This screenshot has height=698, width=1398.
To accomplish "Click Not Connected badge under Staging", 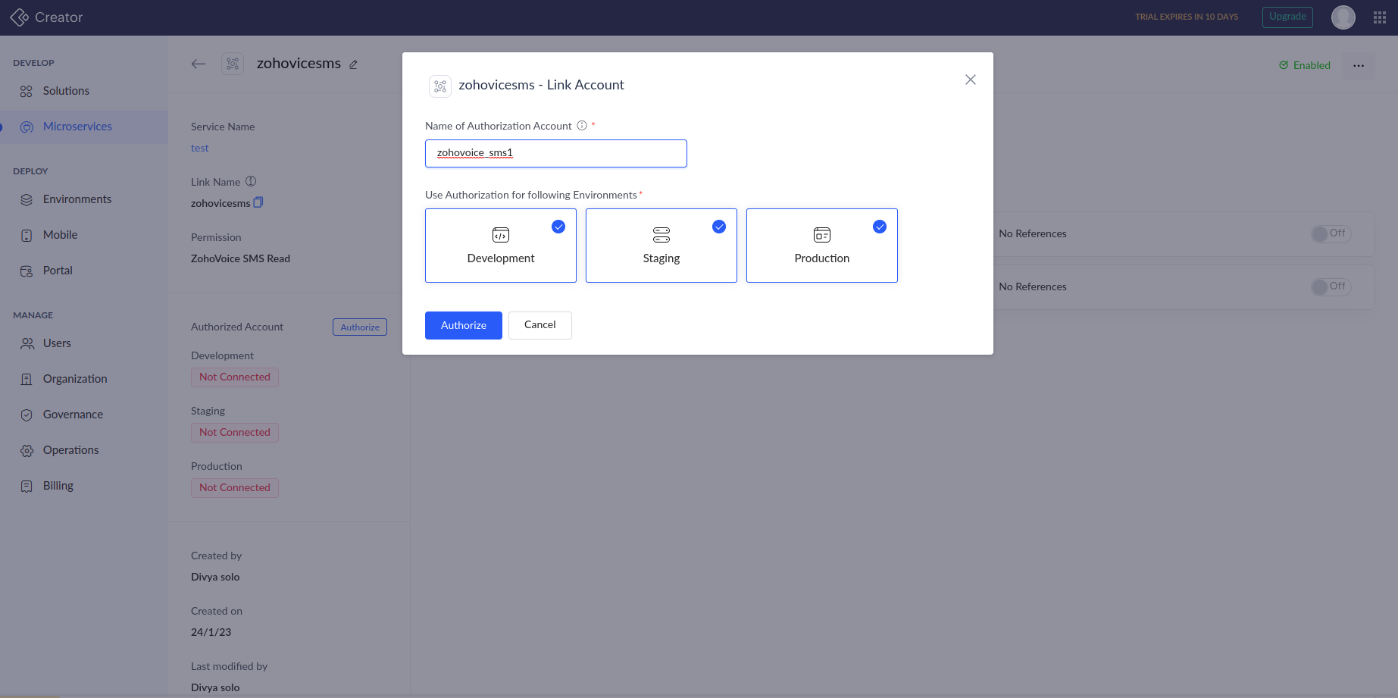I will click(x=235, y=433).
